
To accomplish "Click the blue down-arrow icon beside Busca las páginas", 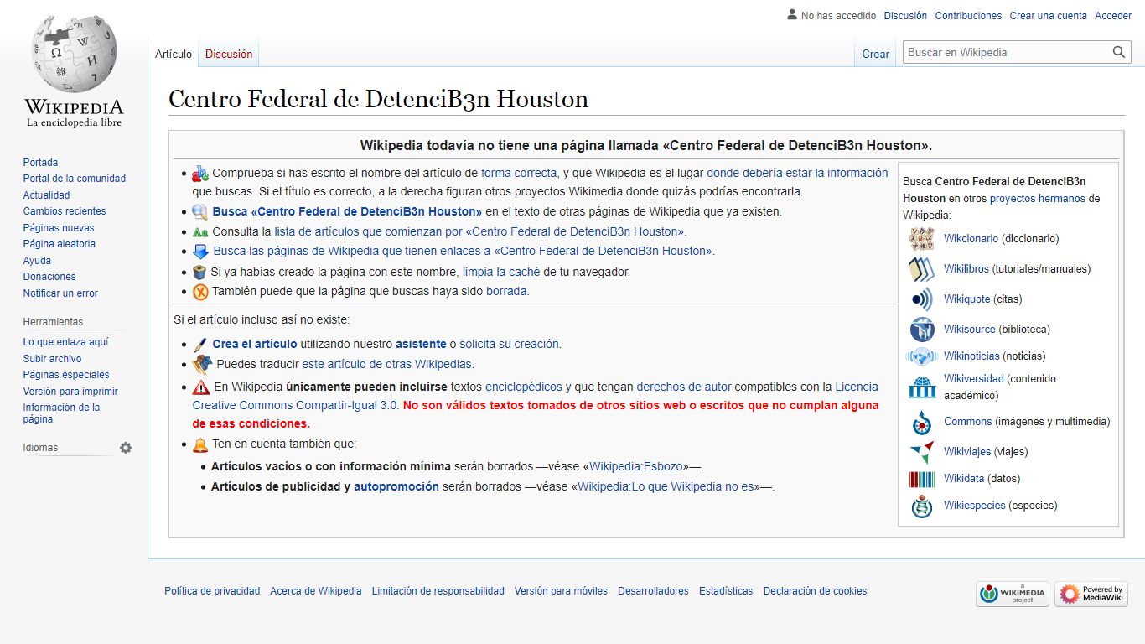I will coord(200,252).
